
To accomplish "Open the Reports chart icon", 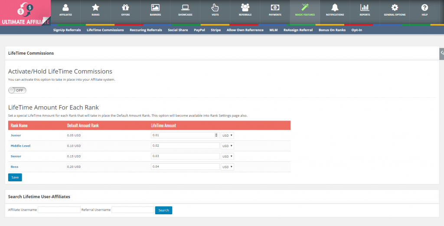I will 365,8.
